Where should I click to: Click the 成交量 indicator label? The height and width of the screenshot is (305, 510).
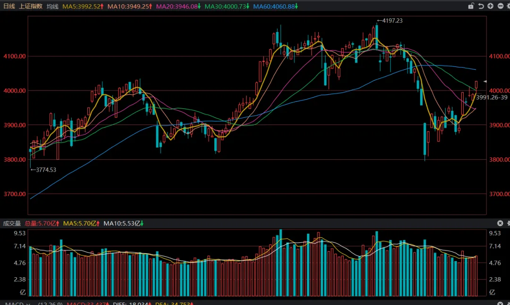coord(12,223)
